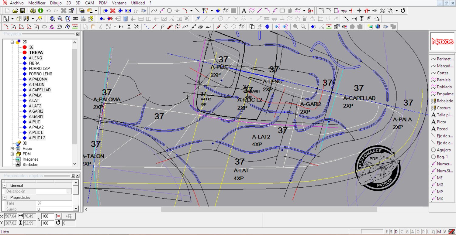Collapse the 2D tree node
456x235 pixels.
pos(12,42)
